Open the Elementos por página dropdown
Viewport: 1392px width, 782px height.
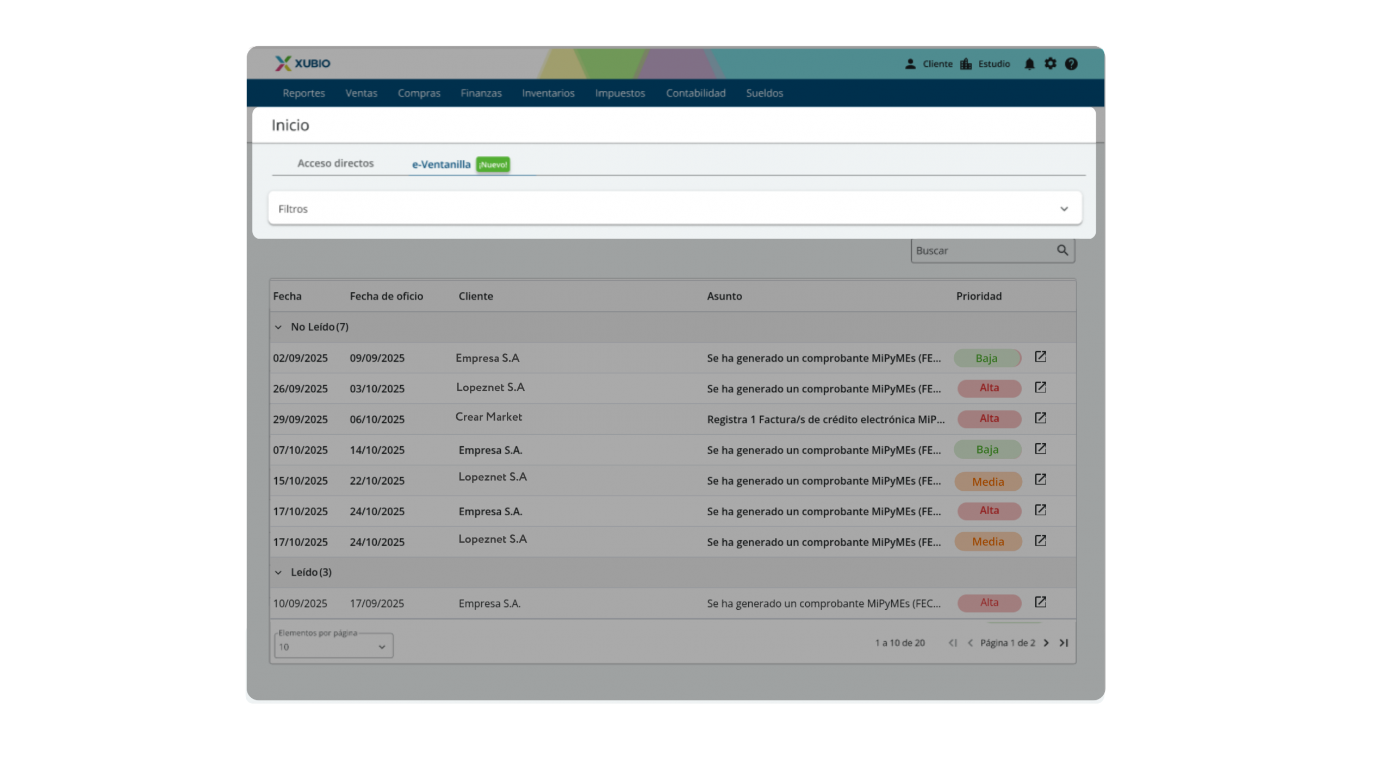click(333, 647)
